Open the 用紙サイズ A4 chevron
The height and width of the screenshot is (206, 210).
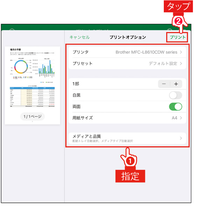[181, 118]
